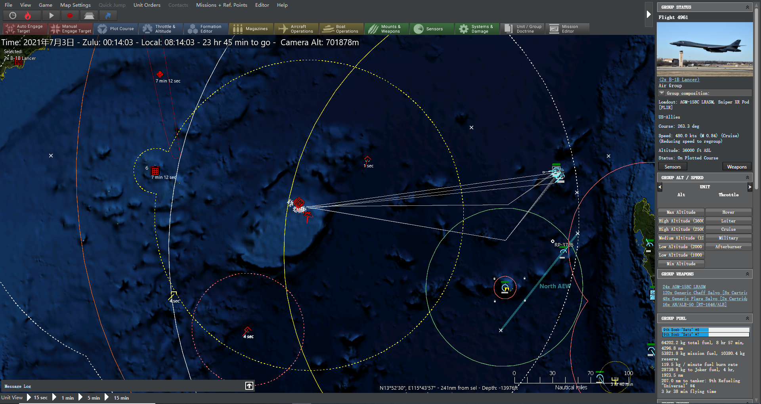Viewport: 761px width, 404px height.
Task: Open 48x Generic Flare Salvo link
Action: point(705,299)
